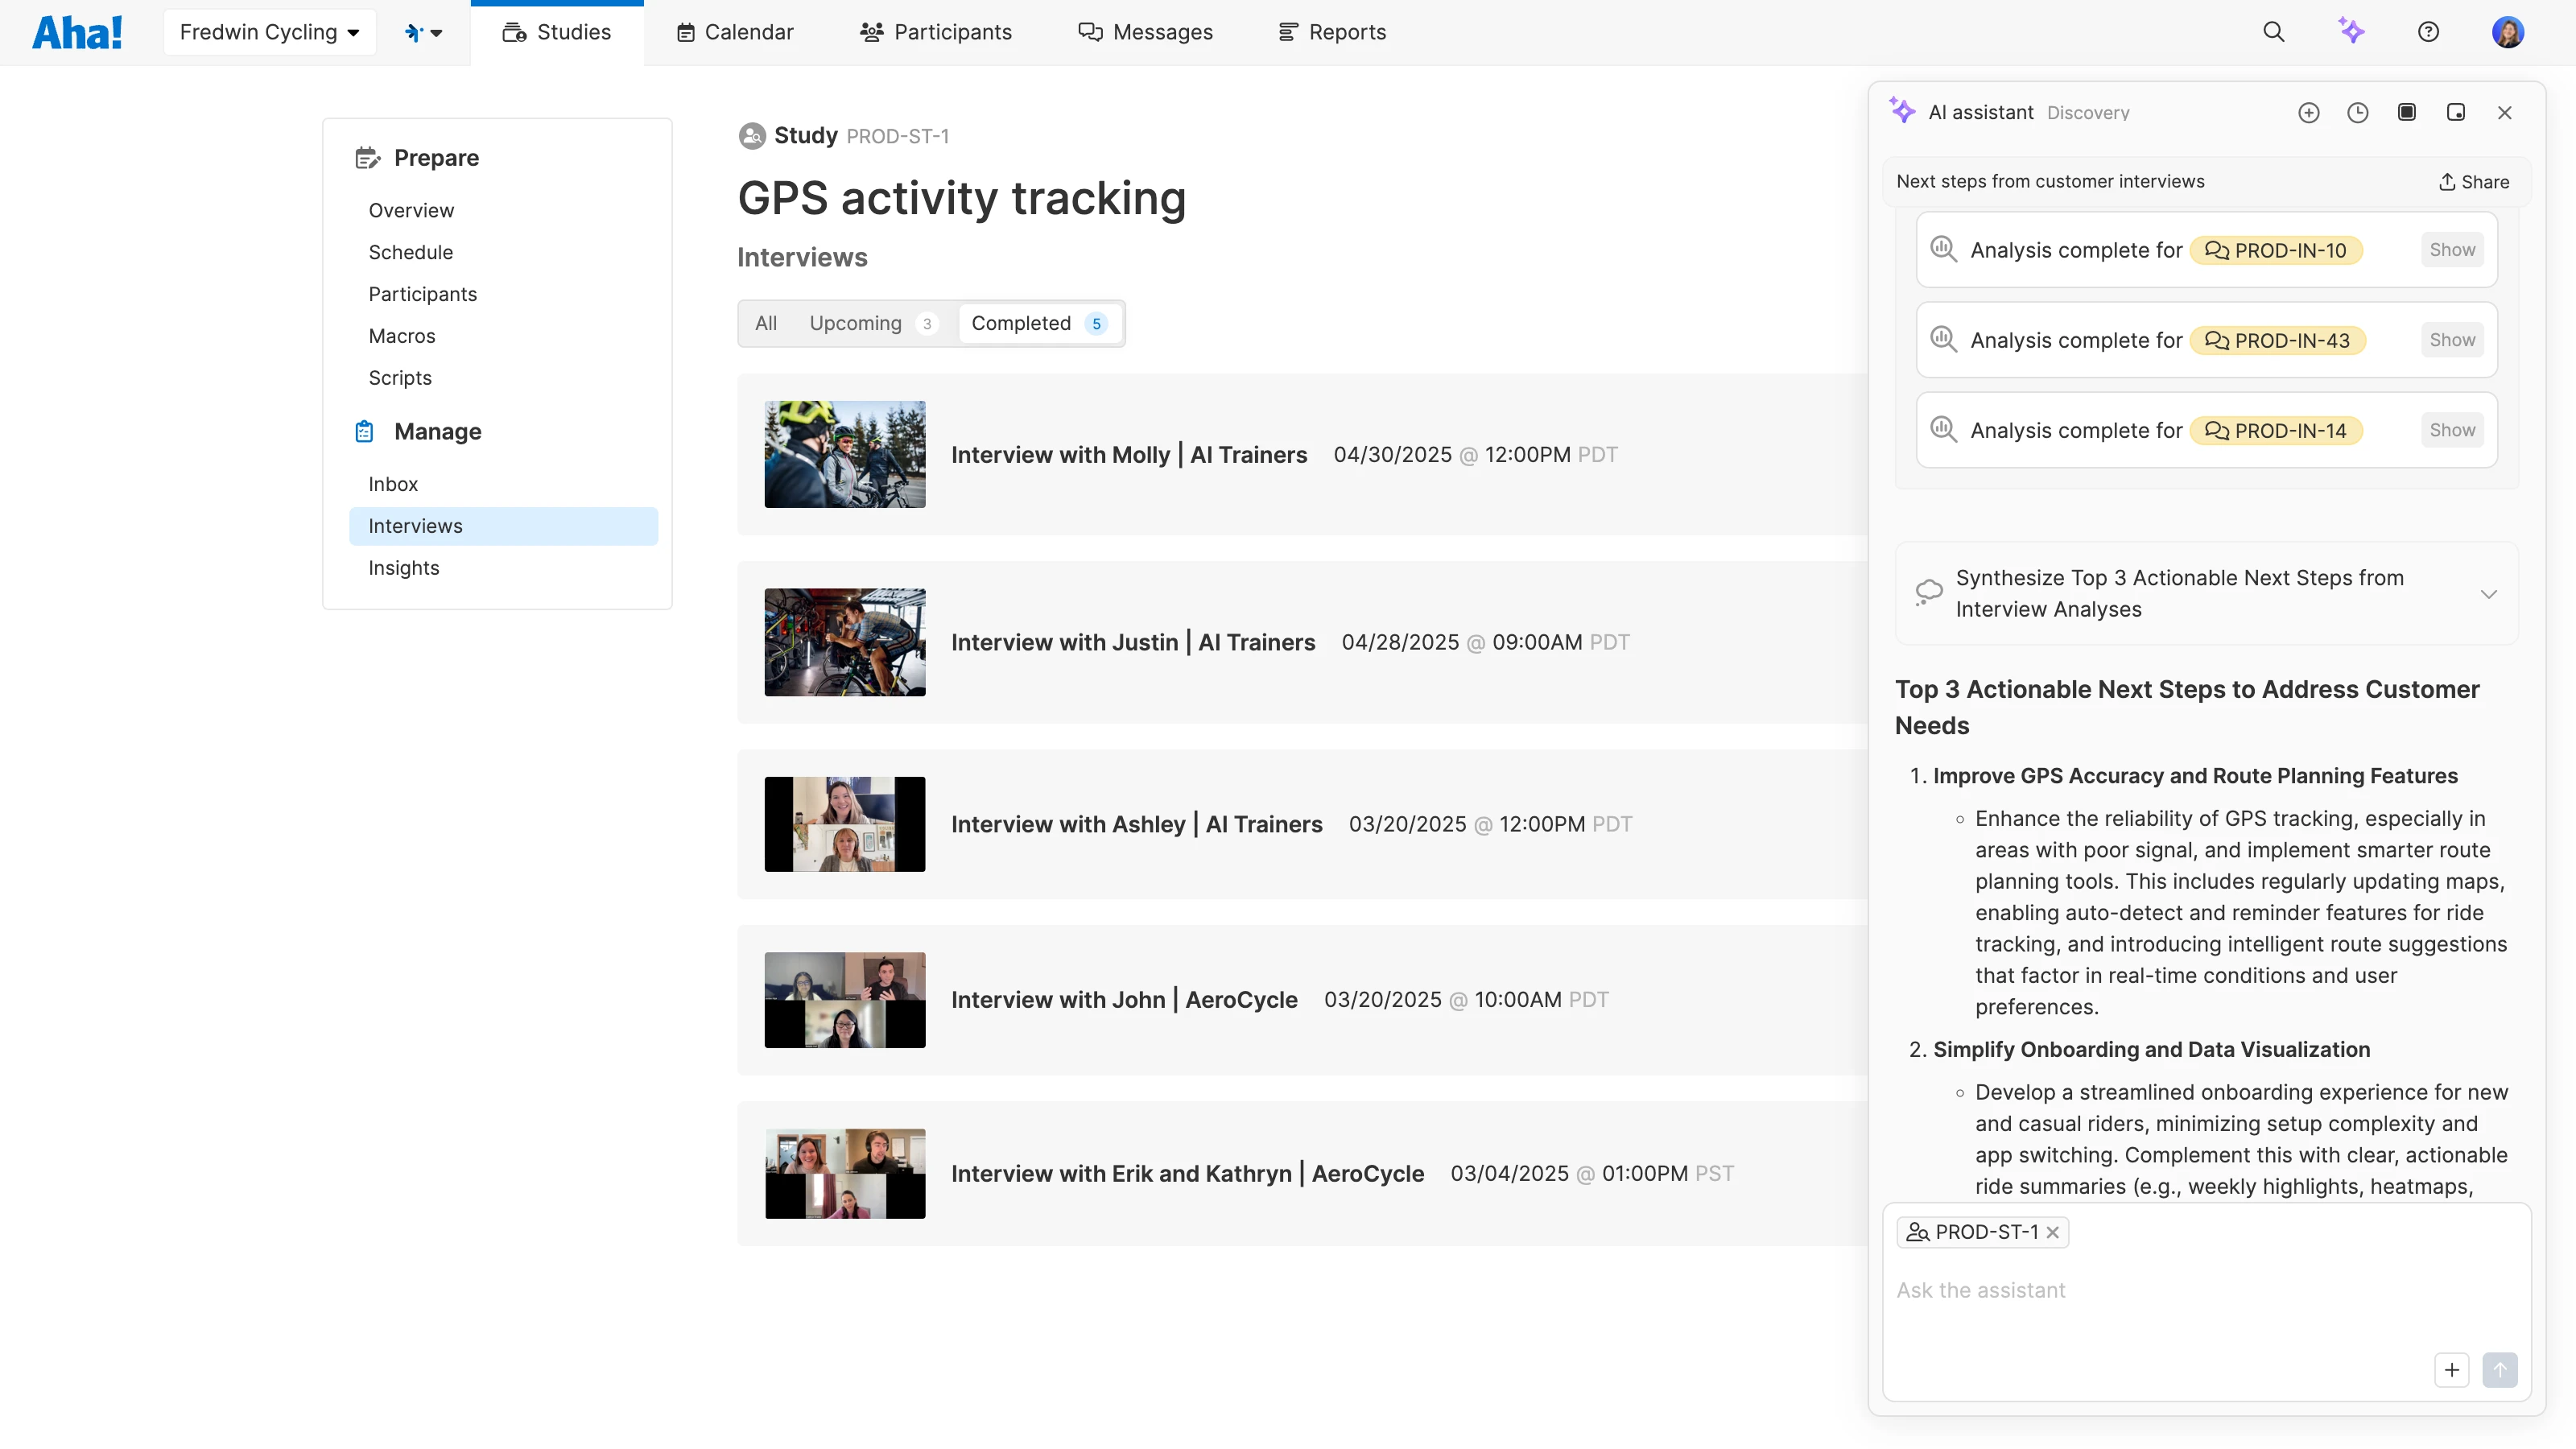Image resolution: width=2576 pixels, height=1449 pixels.
Task: Expand the Synthesize Top 3 Actionable Next Steps section
Action: [x=2488, y=594]
